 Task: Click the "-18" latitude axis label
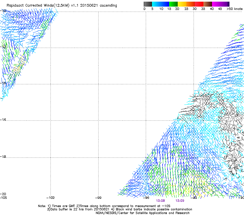coord(3,156)
